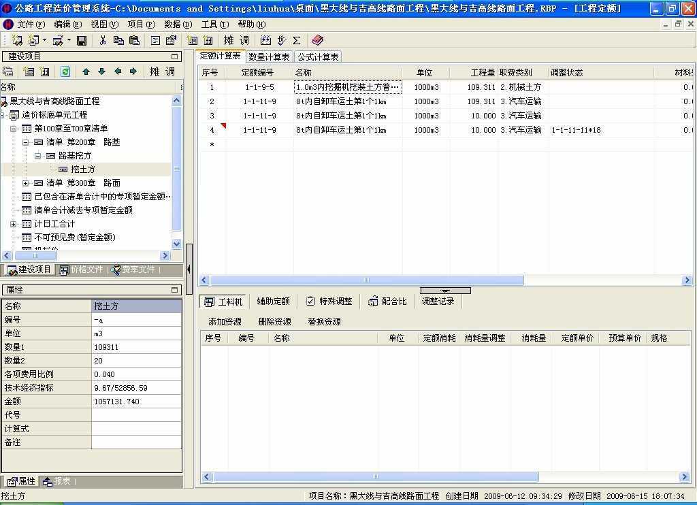Move item down with green down arrow
Screen dimensions: 697x505
[102, 71]
